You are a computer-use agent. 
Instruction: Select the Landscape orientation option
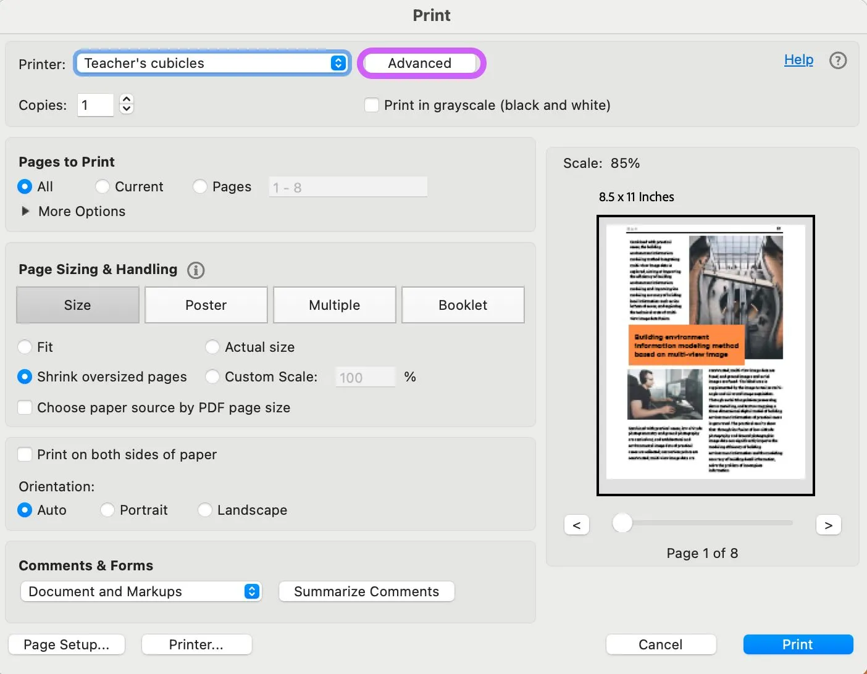[x=204, y=510]
